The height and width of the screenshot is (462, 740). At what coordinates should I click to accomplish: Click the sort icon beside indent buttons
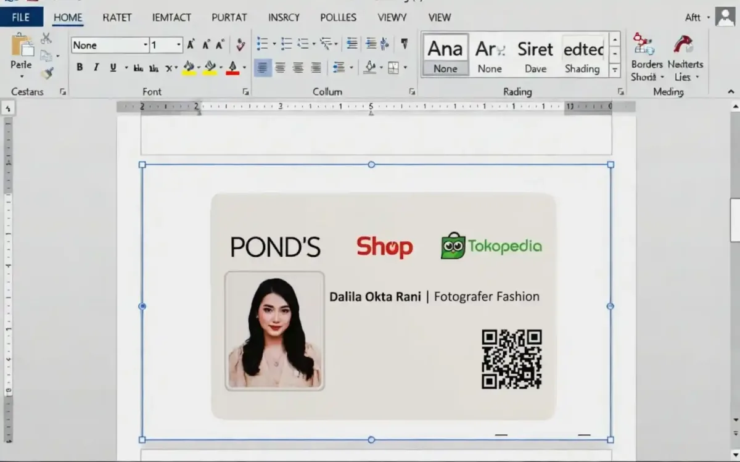pos(385,44)
